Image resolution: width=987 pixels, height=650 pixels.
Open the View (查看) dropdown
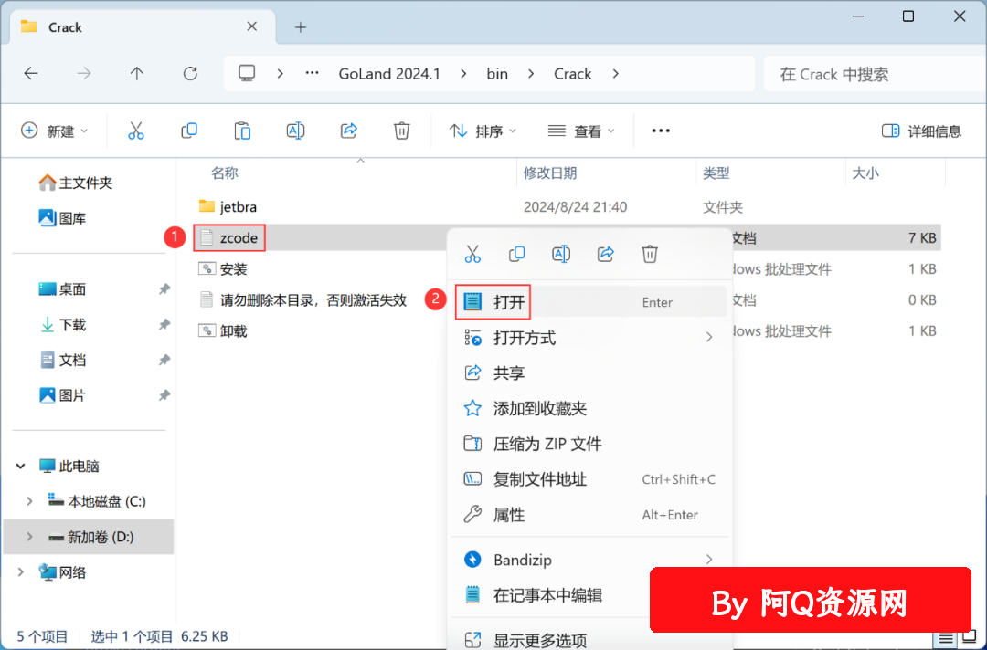tap(581, 131)
